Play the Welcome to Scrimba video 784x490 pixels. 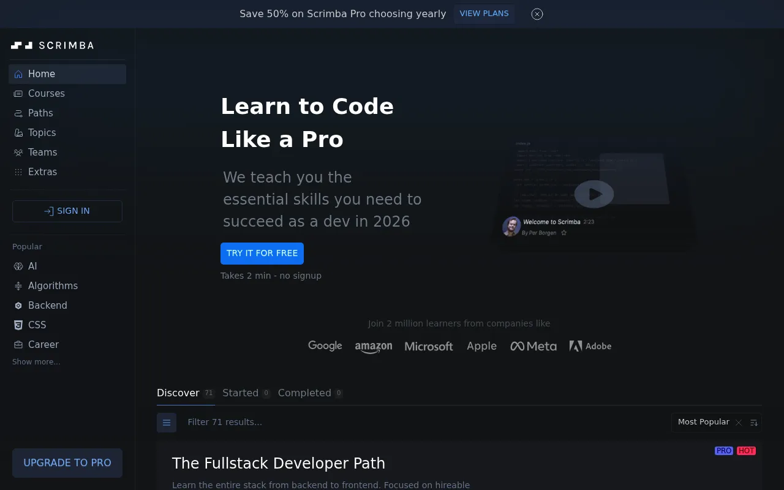tap(594, 194)
